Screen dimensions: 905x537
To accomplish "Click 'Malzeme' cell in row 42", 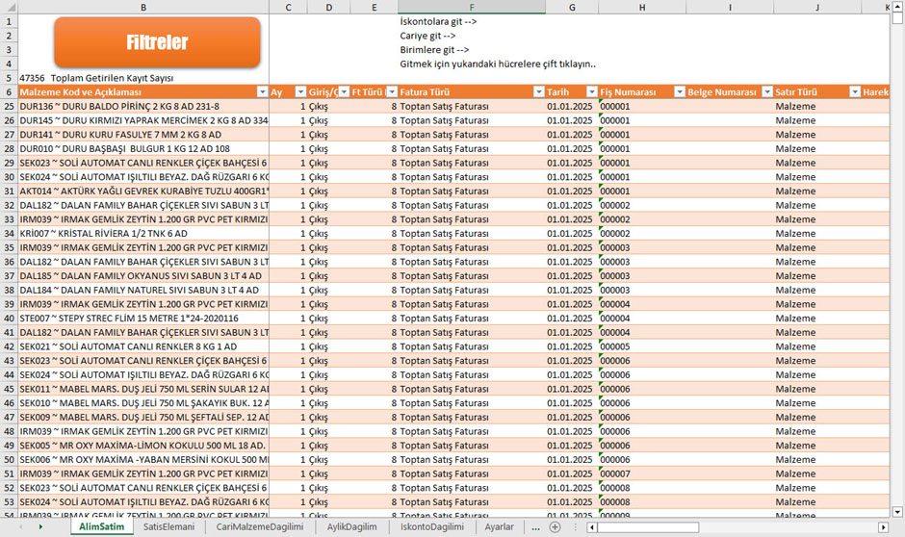I will (817, 346).
